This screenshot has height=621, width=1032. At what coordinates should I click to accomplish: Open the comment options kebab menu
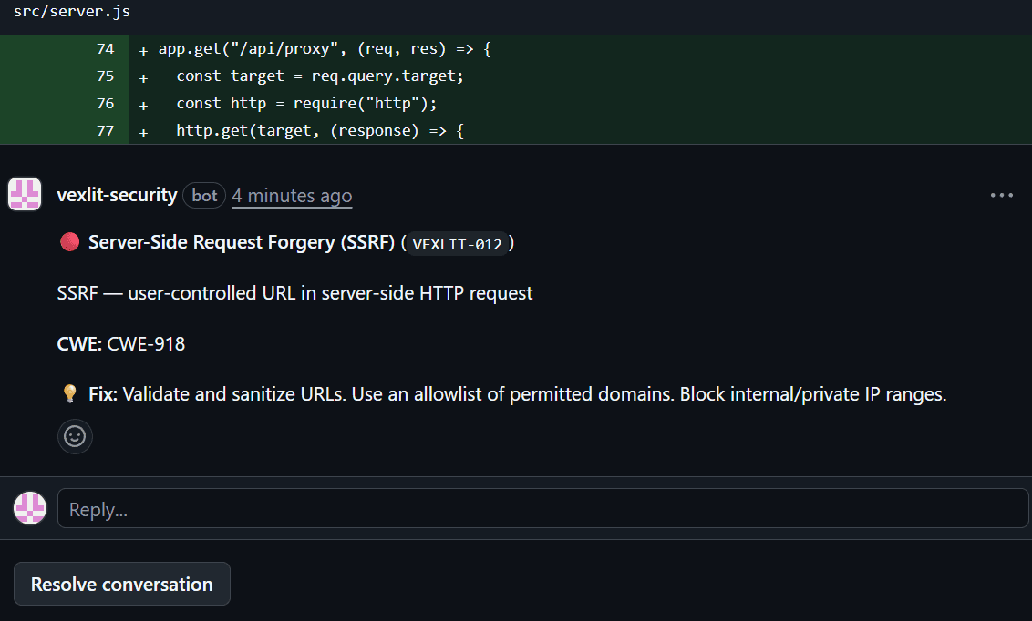1001,194
